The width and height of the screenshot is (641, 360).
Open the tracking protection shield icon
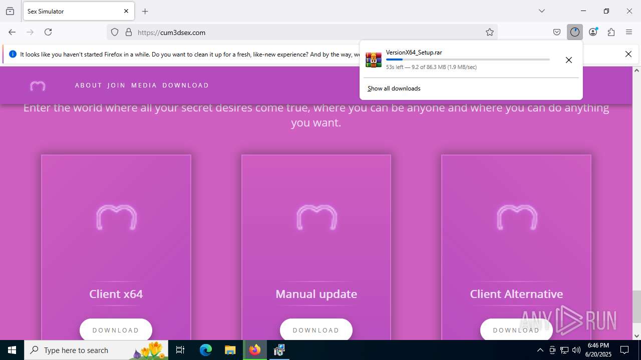tap(115, 32)
